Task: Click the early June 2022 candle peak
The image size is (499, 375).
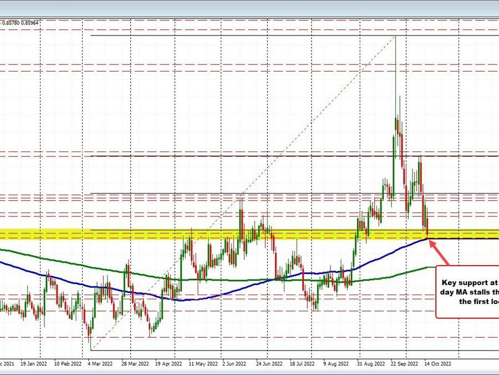Action: (241, 199)
